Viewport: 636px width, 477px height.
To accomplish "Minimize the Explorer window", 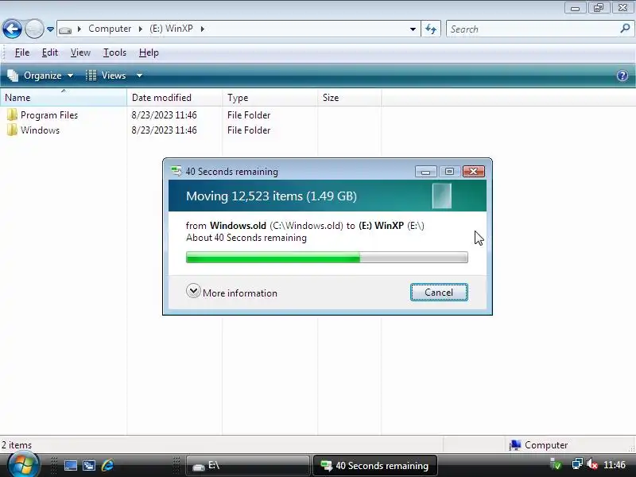I will [x=575, y=8].
